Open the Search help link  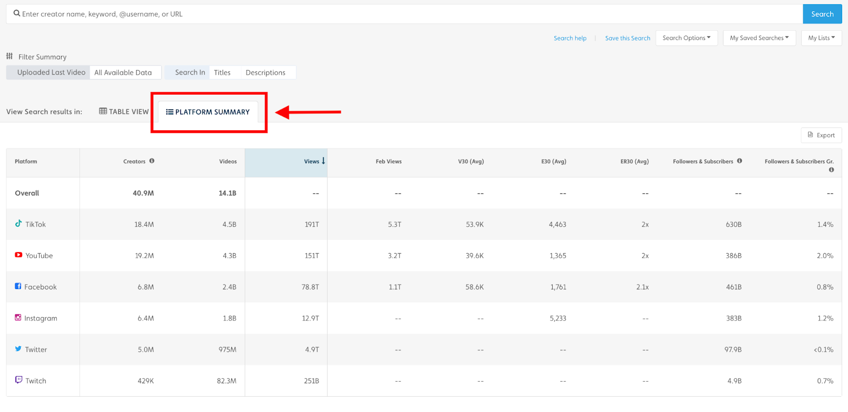[570, 38]
